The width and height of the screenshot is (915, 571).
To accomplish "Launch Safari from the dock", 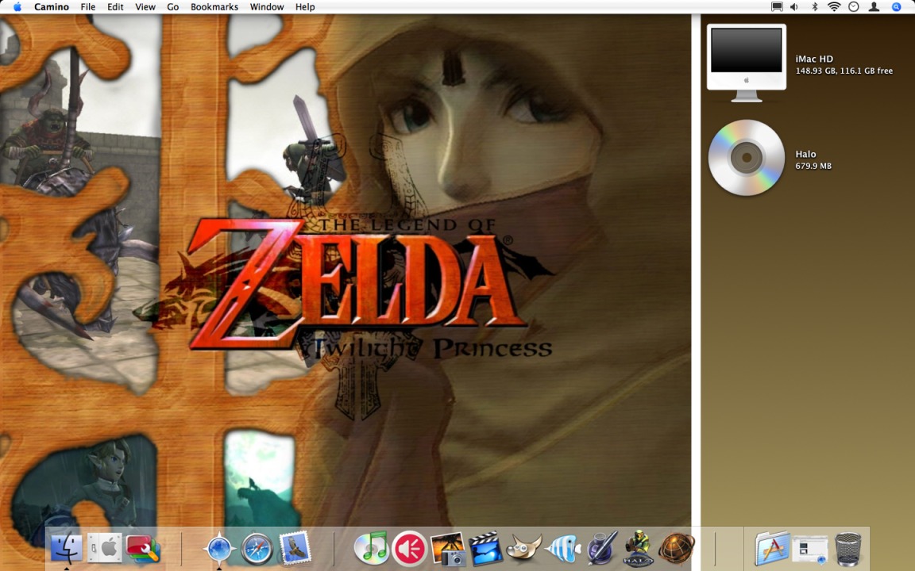I will (257, 548).
